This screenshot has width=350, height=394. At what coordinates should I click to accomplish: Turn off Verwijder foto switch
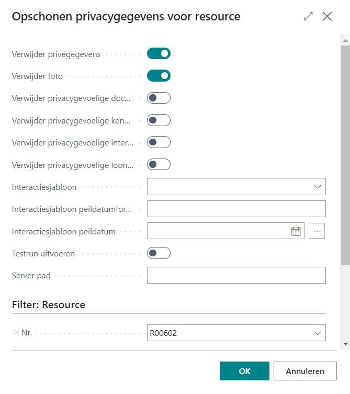point(159,76)
